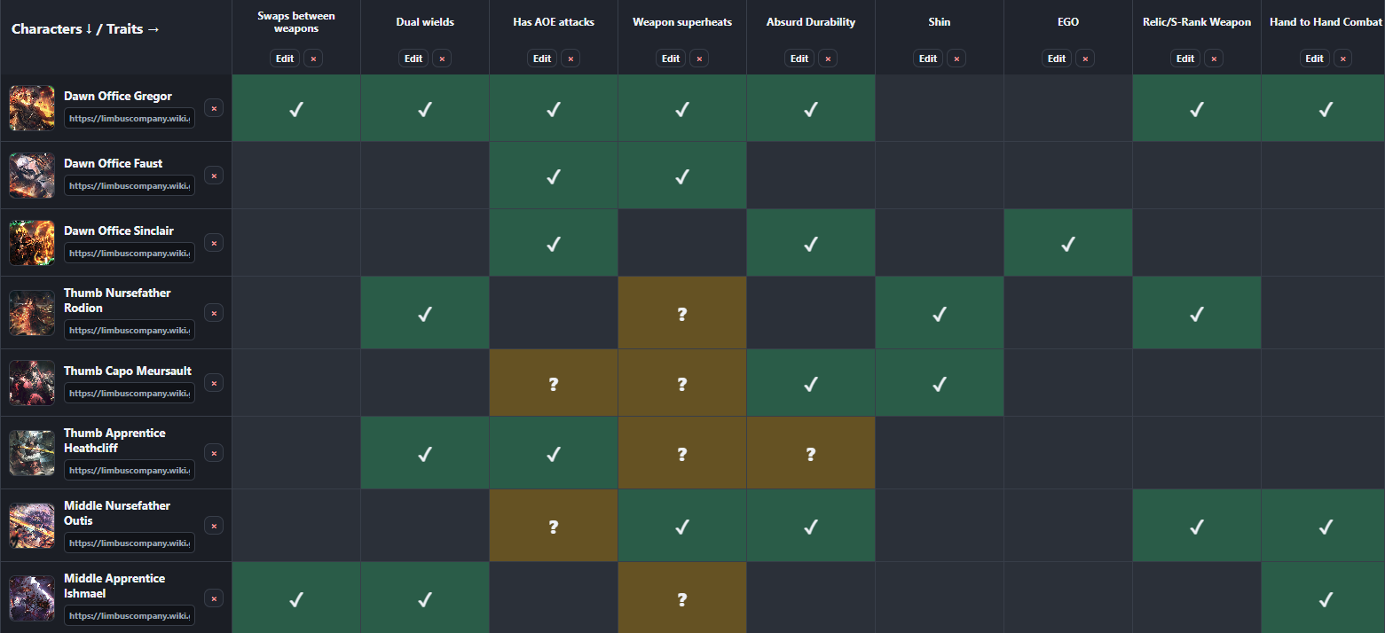Toggle Dawn Office Gregor's Dual wields cell
Screen dimensions: 1385x633
pyautogui.click(x=425, y=108)
